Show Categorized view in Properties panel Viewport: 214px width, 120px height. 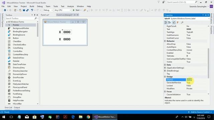point(166,22)
